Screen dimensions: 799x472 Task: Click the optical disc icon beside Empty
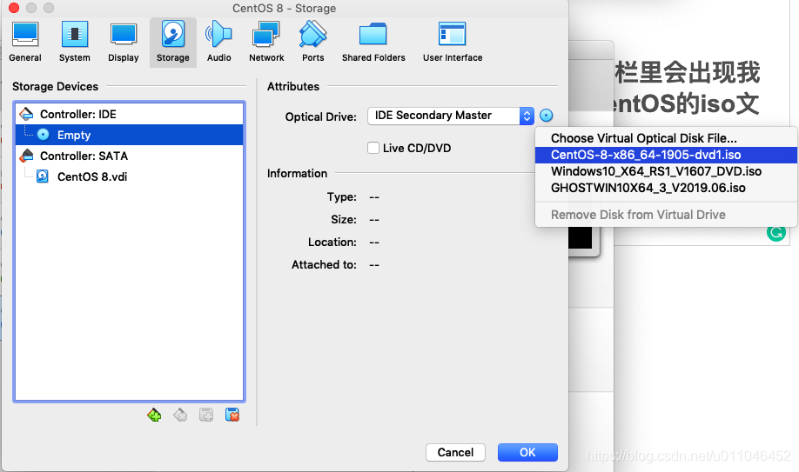(x=44, y=135)
